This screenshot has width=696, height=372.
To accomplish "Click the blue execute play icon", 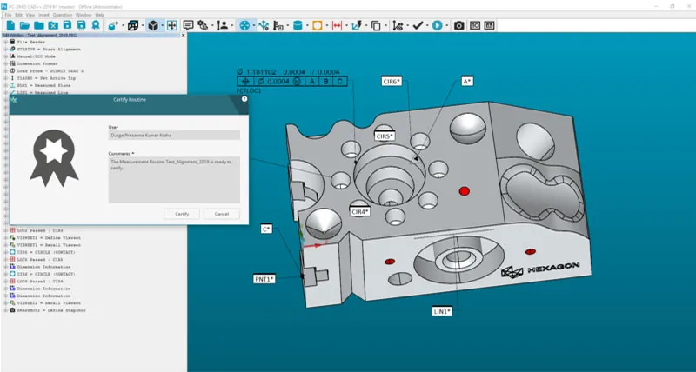I will pos(437,26).
